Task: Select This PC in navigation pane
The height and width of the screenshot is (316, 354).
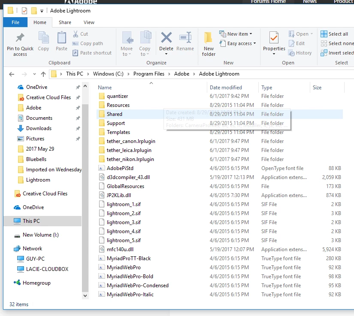Action: (x=42, y=221)
